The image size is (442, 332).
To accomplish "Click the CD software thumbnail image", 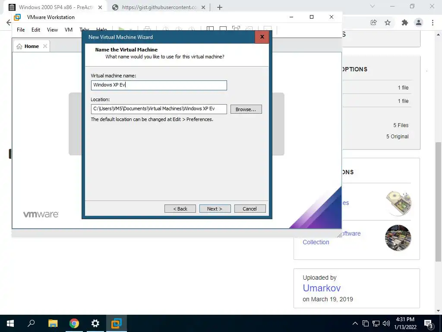I will click(x=398, y=203).
